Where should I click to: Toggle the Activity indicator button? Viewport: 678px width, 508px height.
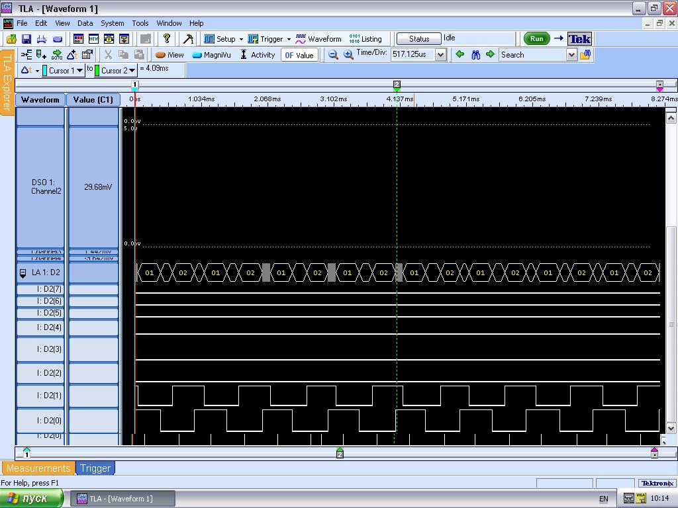pos(258,55)
